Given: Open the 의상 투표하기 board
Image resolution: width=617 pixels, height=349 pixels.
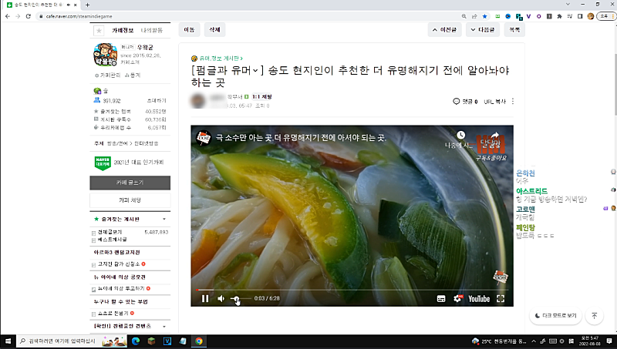Looking at the screenshot, I should [121, 288].
